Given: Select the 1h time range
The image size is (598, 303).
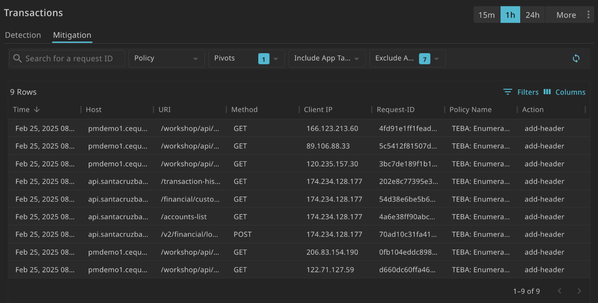Looking at the screenshot, I should coord(510,15).
